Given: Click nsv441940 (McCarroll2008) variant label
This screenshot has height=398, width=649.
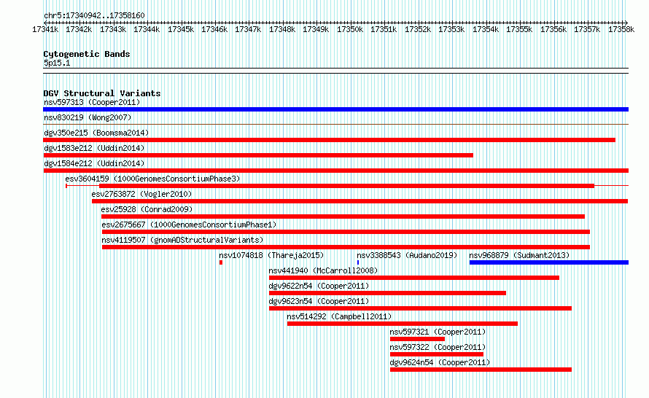Looking at the screenshot, I should (x=323, y=270).
